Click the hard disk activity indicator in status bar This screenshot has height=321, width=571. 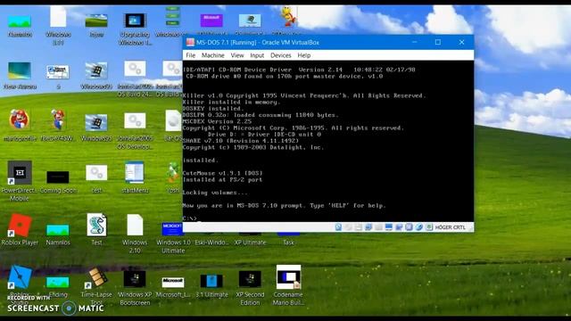[x=338, y=227]
